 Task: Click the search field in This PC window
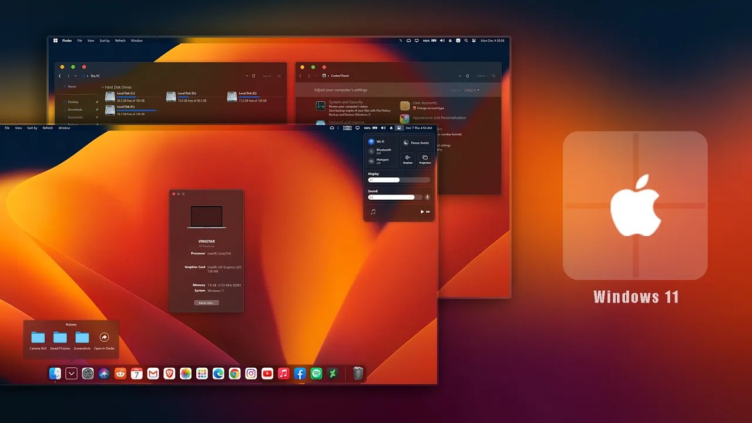click(270, 76)
